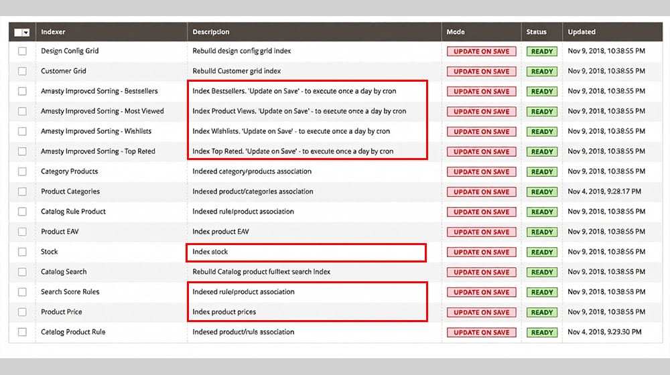Click 'Category Products' indexer name
Screen dimensions: 670x375
click(69, 171)
